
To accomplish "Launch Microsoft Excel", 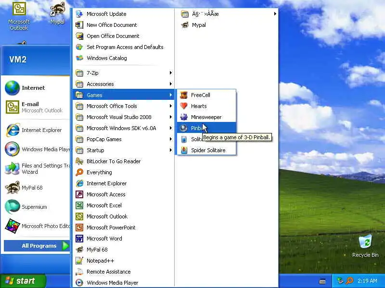I will tap(124, 205).
